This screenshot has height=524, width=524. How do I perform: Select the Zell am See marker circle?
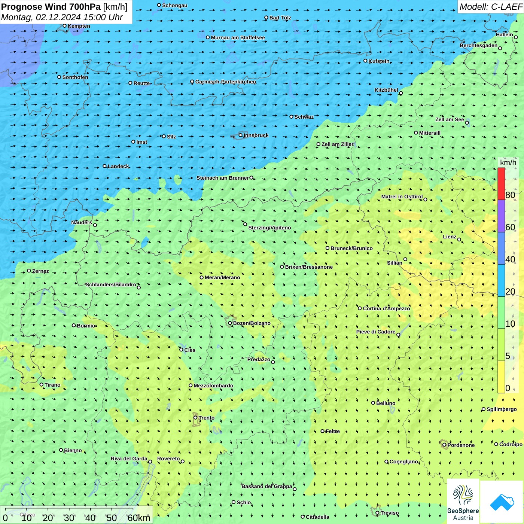coord(467,123)
